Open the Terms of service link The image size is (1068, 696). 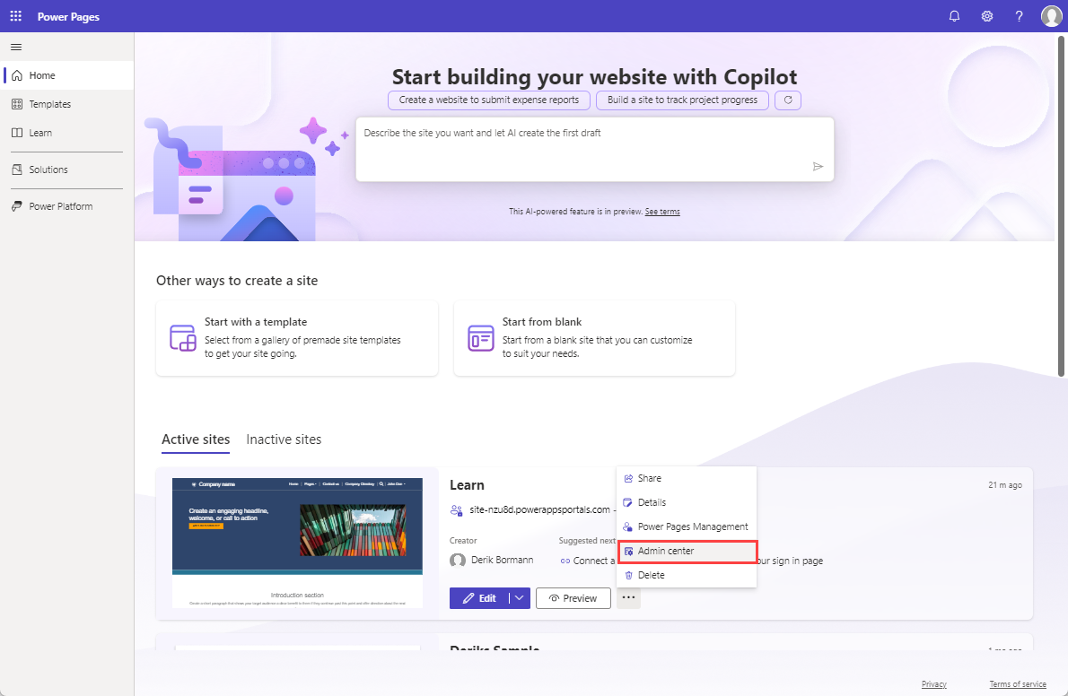1018,683
